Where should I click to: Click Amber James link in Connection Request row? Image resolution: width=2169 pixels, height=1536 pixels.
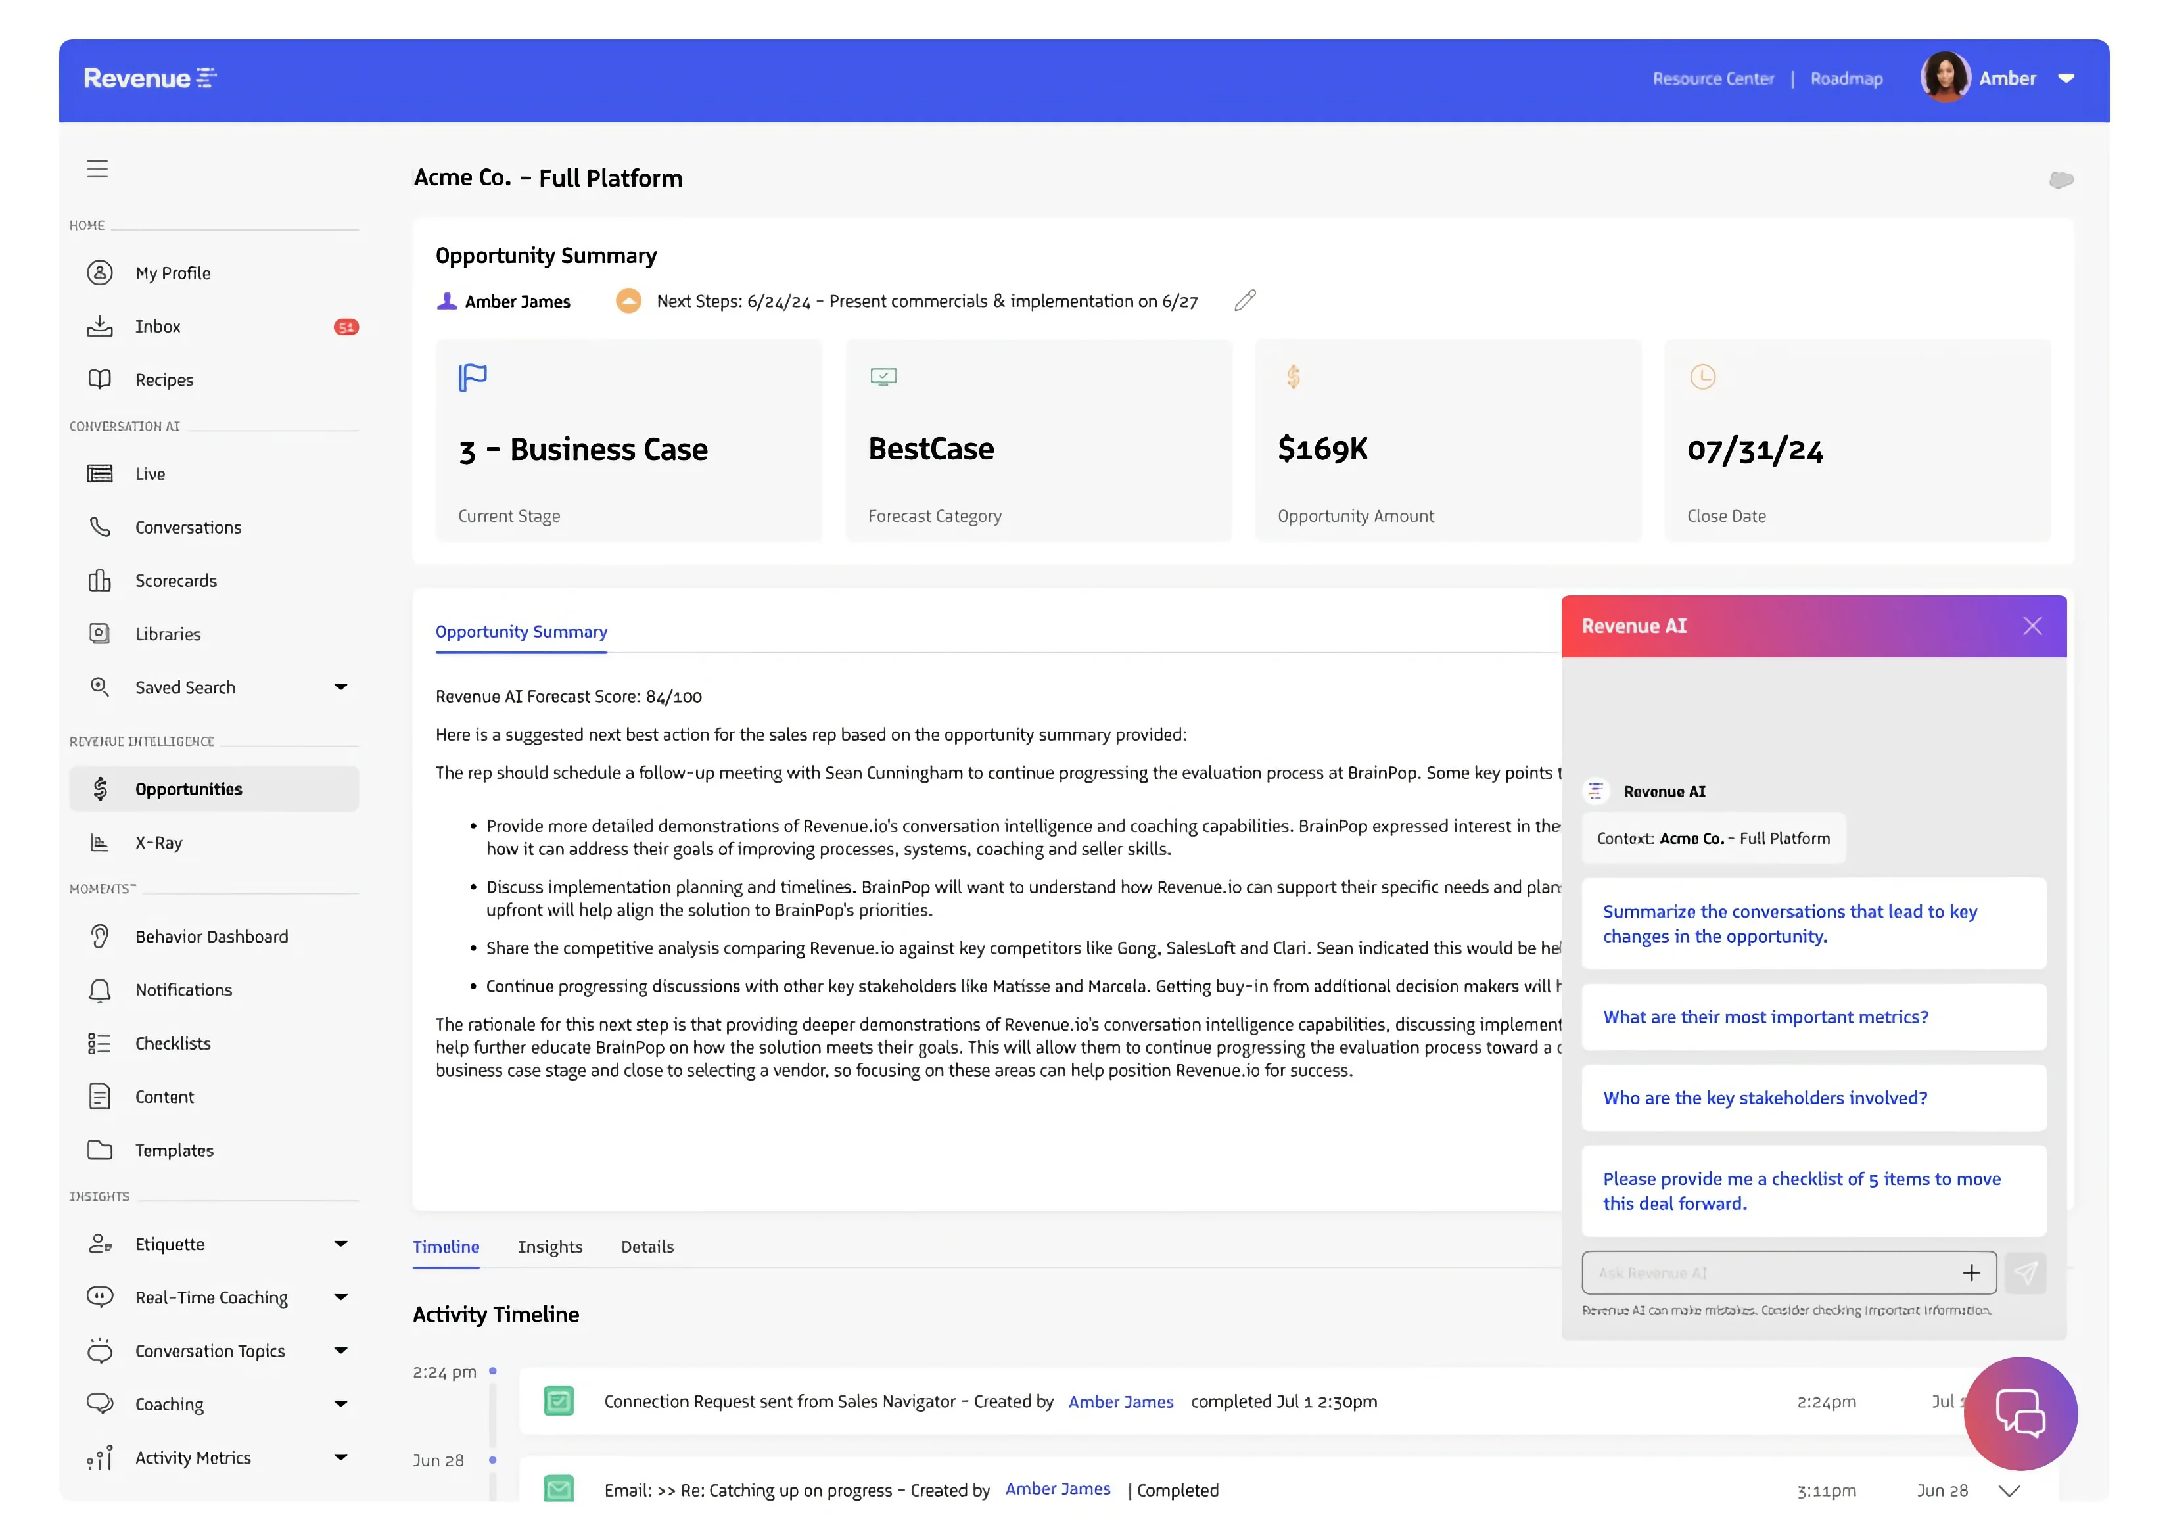pyautogui.click(x=1121, y=1402)
